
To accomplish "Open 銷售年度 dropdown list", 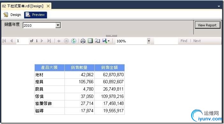I will (x=58, y=26).
